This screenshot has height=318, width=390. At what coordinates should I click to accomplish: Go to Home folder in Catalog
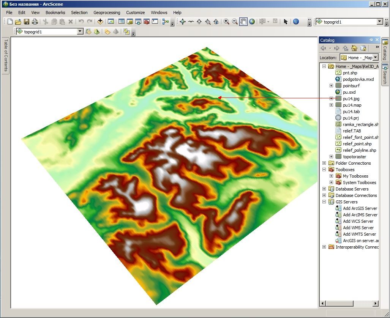pos(354,48)
